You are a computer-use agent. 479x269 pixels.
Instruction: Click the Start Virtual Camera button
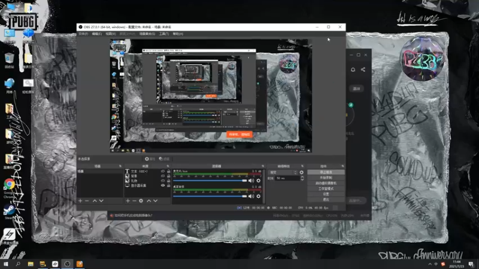click(326, 184)
